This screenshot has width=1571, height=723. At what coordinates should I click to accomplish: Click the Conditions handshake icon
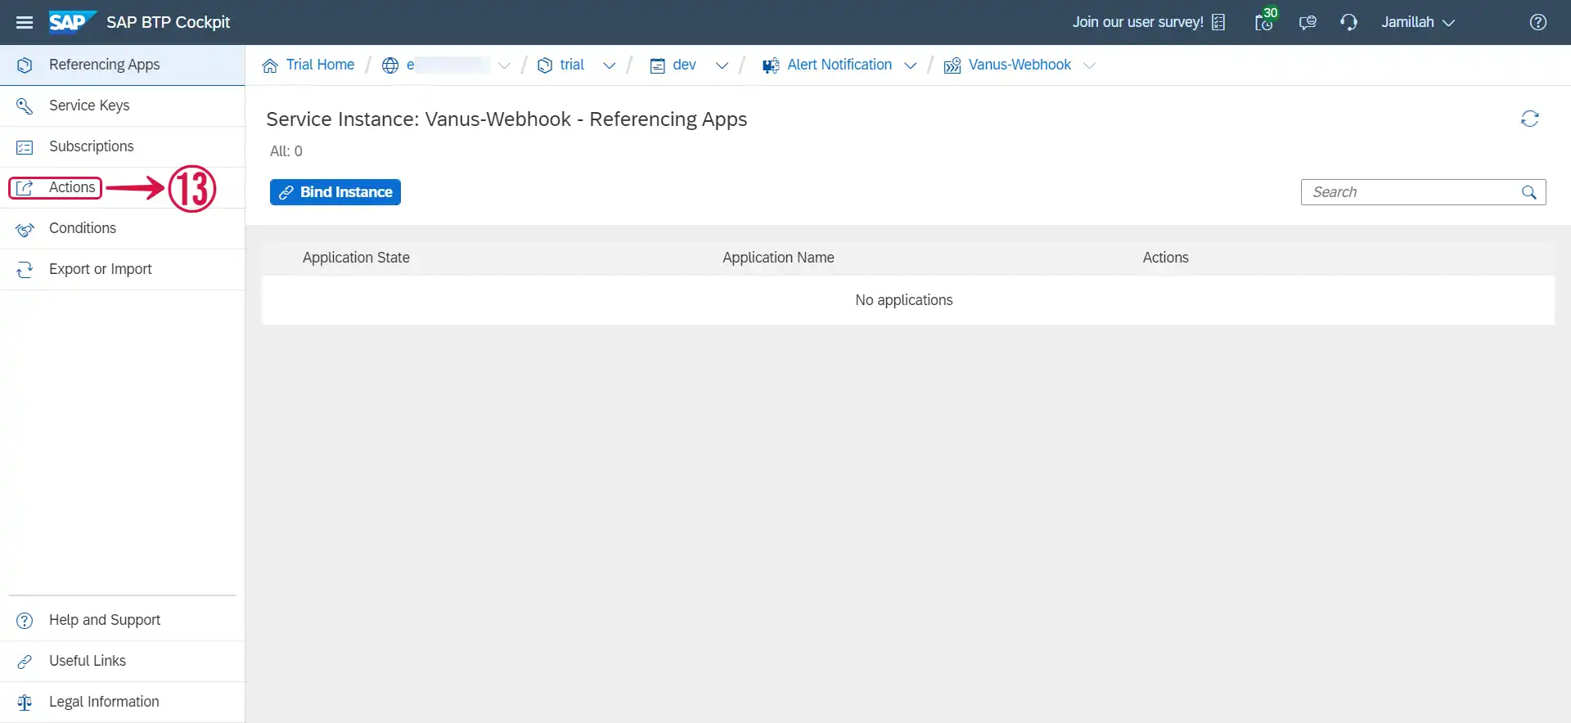[x=25, y=229]
